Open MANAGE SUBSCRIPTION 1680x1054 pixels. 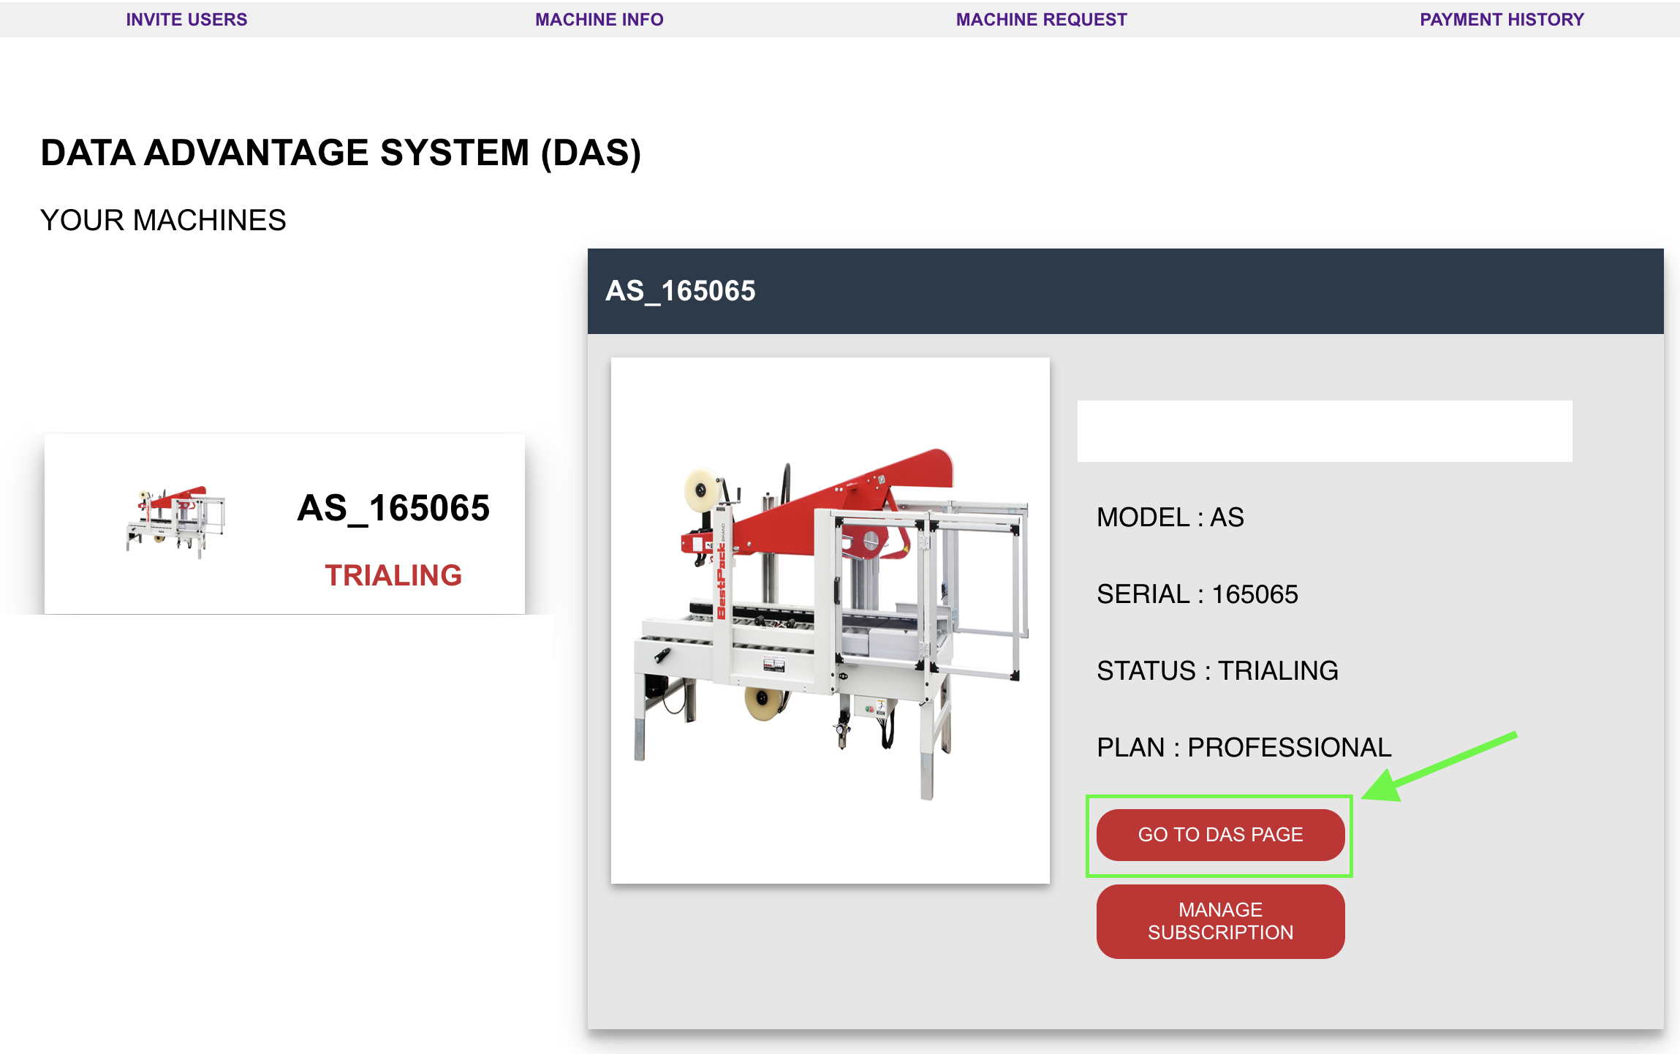pyautogui.click(x=1219, y=920)
